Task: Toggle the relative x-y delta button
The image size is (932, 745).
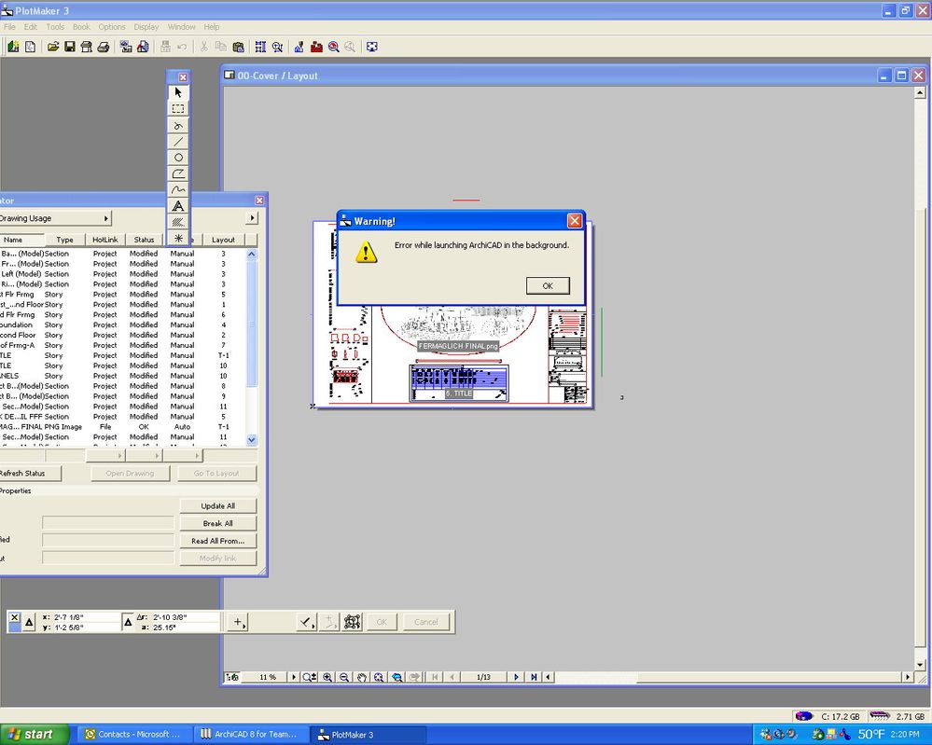Action: [x=29, y=623]
